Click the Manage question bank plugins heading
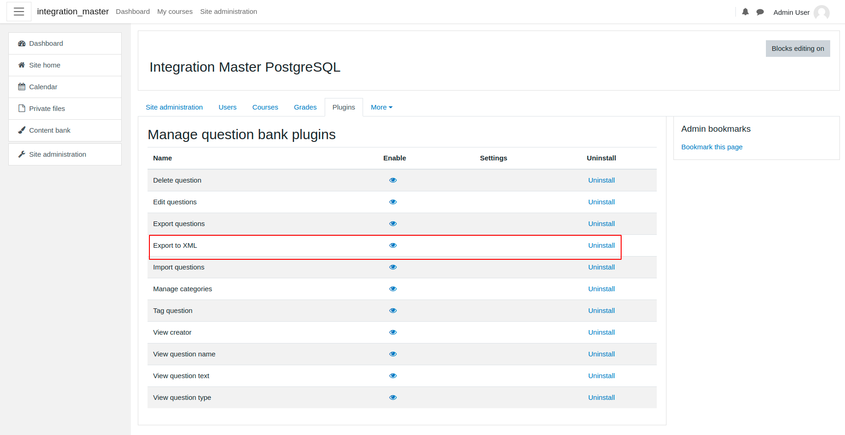Viewport: 845px width, 435px height. click(241, 135)
